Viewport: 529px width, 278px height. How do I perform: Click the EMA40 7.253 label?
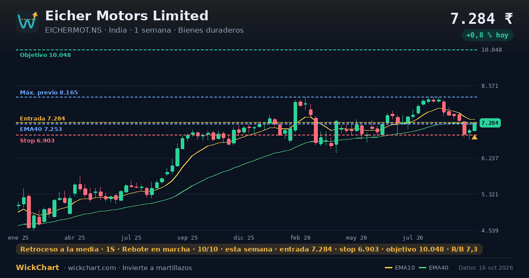tap(41, 129)
